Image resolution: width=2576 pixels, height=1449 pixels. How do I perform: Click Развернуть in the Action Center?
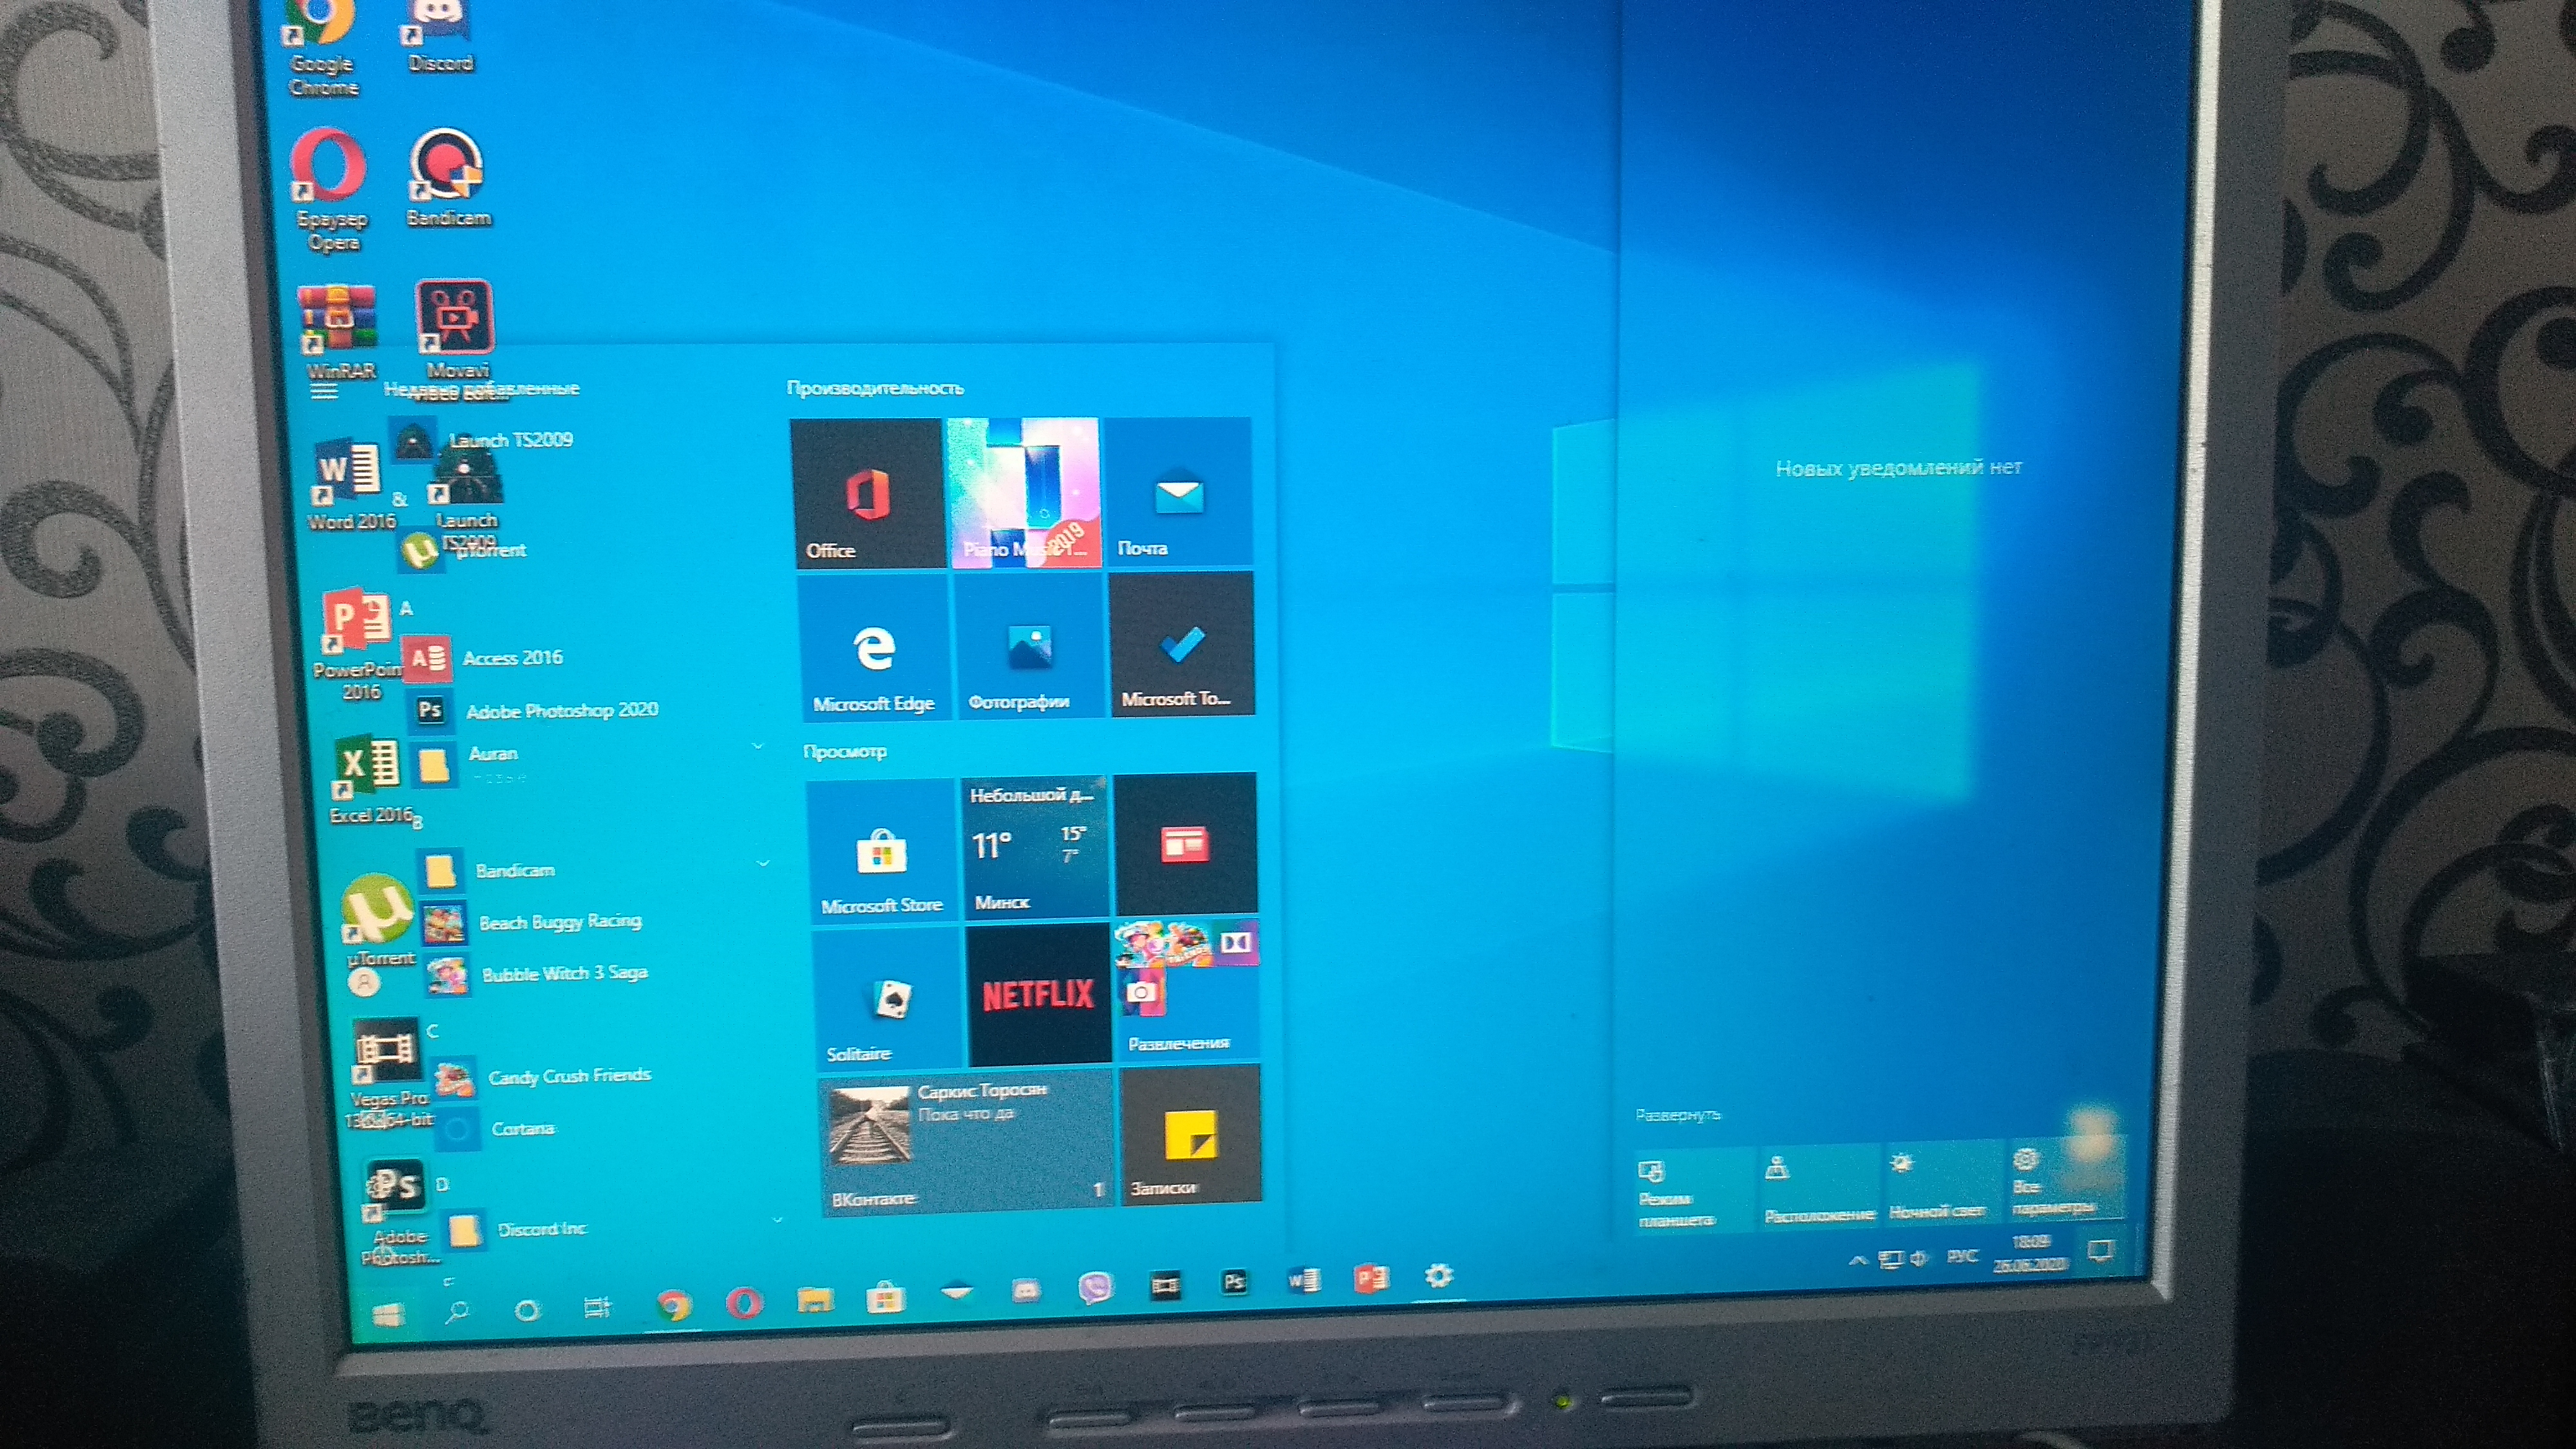(x=1678, y=1115)
